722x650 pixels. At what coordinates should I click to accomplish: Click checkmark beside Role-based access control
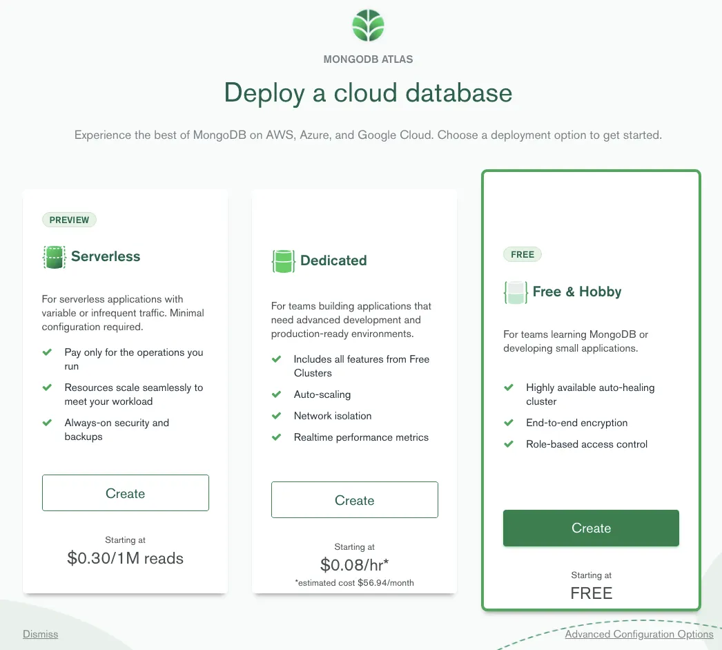pyautogui.click(x=508, y=444)
